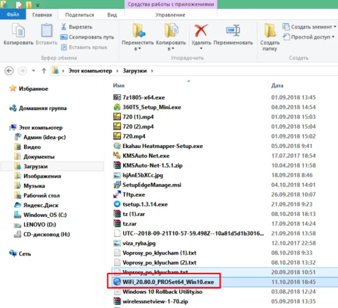Viewport: 338px width, 308px height.
Task: Click the Cut (Вырезать) scissors item
Action: pos(77,27)
